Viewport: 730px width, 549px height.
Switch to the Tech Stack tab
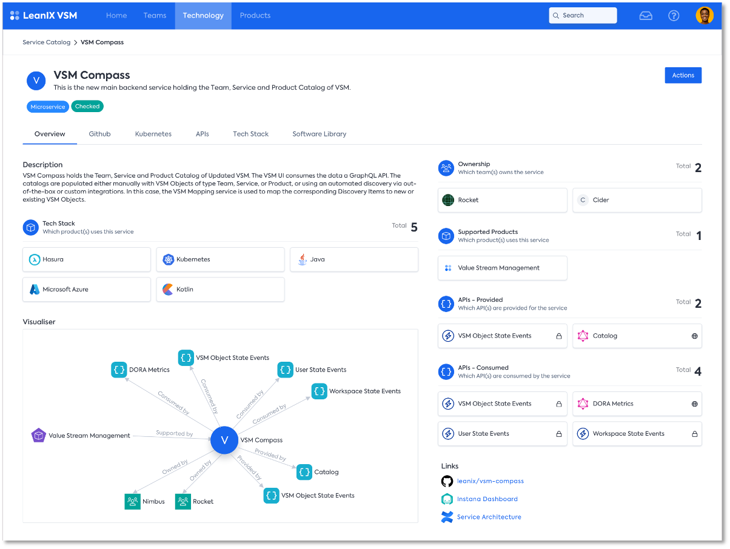[x=251, y=134]
